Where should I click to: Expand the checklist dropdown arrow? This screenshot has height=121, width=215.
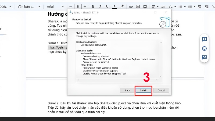(x=175, y=6)
